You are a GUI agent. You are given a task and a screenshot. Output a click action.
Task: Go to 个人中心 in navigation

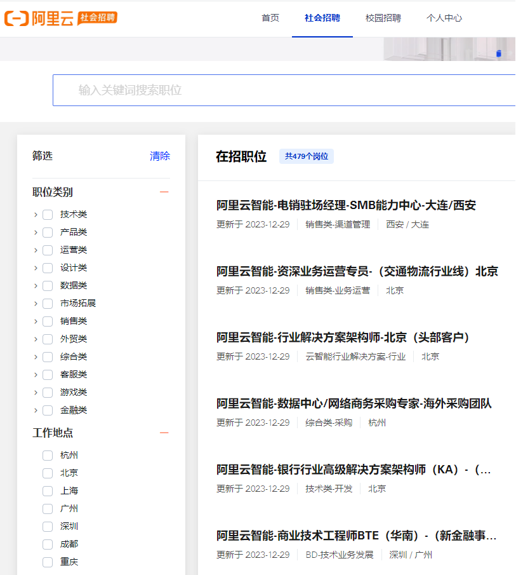pyautogui.click(x=444, y=18)
